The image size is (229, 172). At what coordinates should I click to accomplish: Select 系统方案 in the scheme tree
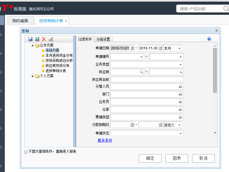click(x=52, y=50)
